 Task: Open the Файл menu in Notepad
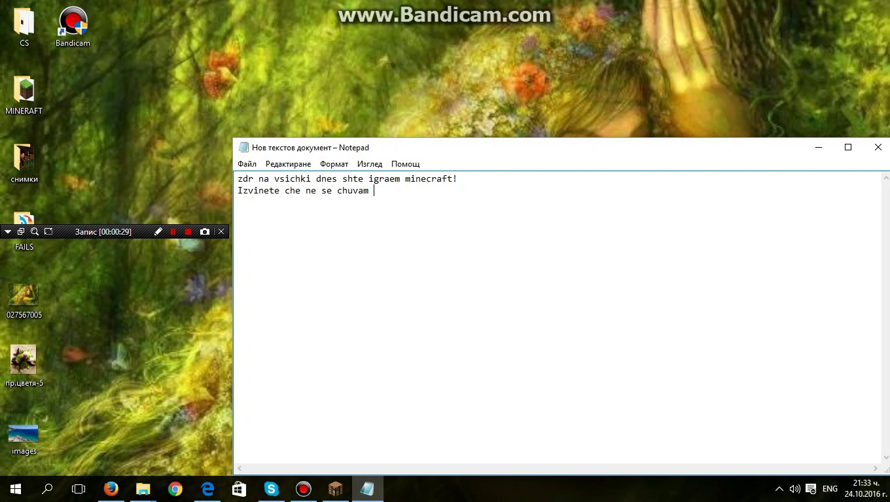click(x=247, y=164)
